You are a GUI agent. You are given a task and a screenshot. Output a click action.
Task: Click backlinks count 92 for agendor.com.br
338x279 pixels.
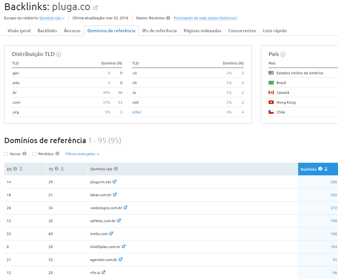click(335, 260)
